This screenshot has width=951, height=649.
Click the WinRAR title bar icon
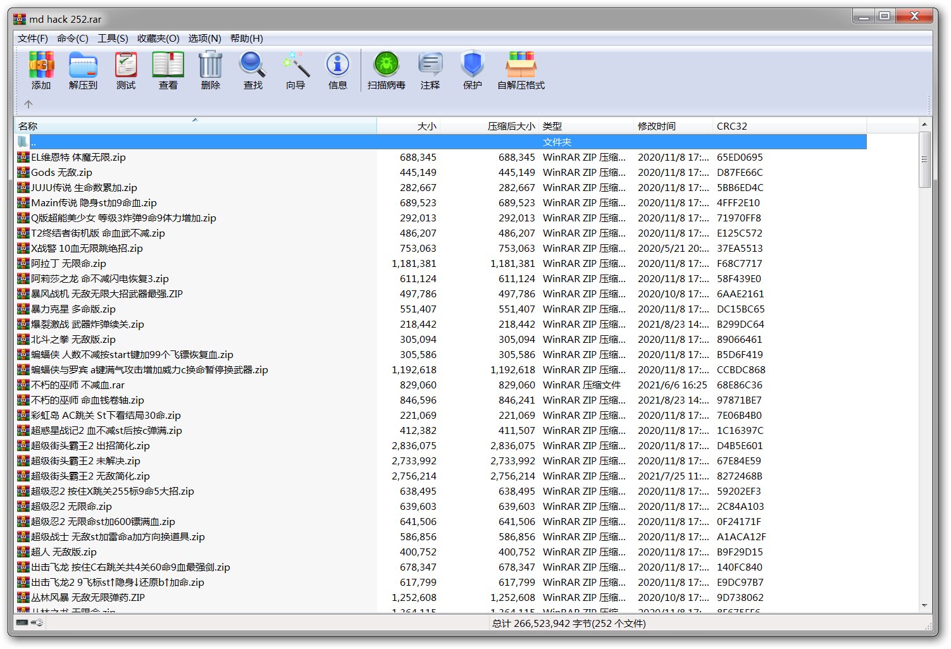20,18
